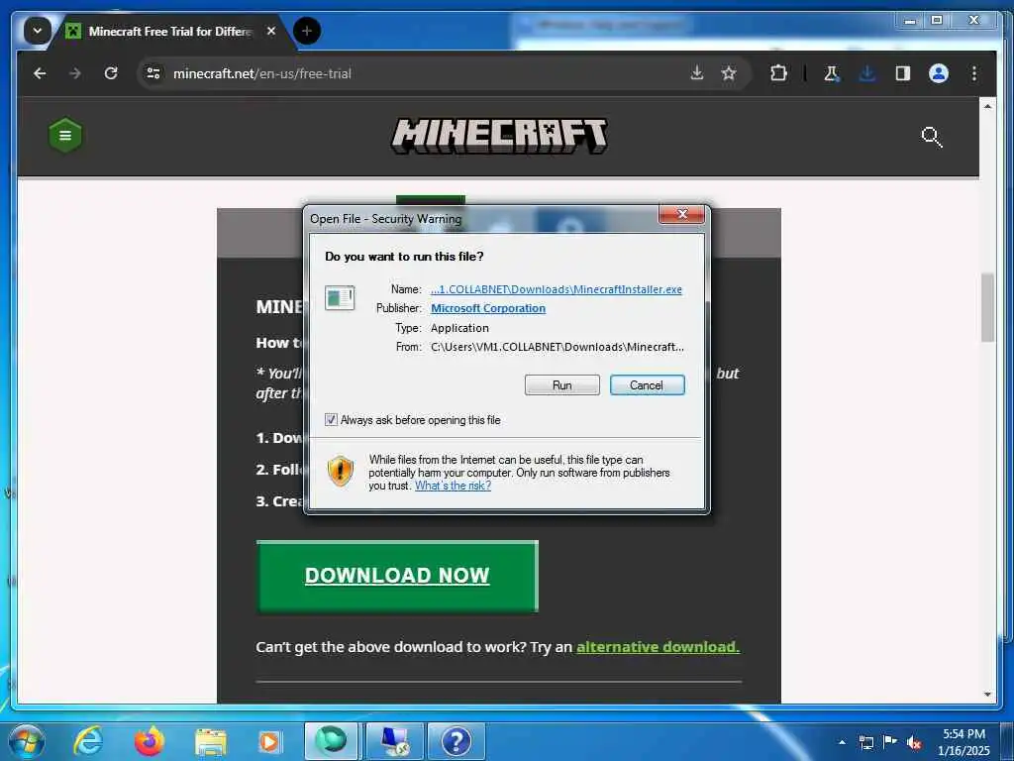Launch Firefox from taskbar
The width and height of the screenshot is (1014, 761).
[149, 741]
